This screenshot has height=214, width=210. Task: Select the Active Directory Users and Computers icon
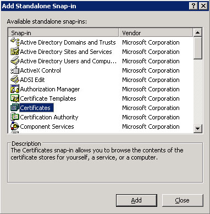coord(15,61)
